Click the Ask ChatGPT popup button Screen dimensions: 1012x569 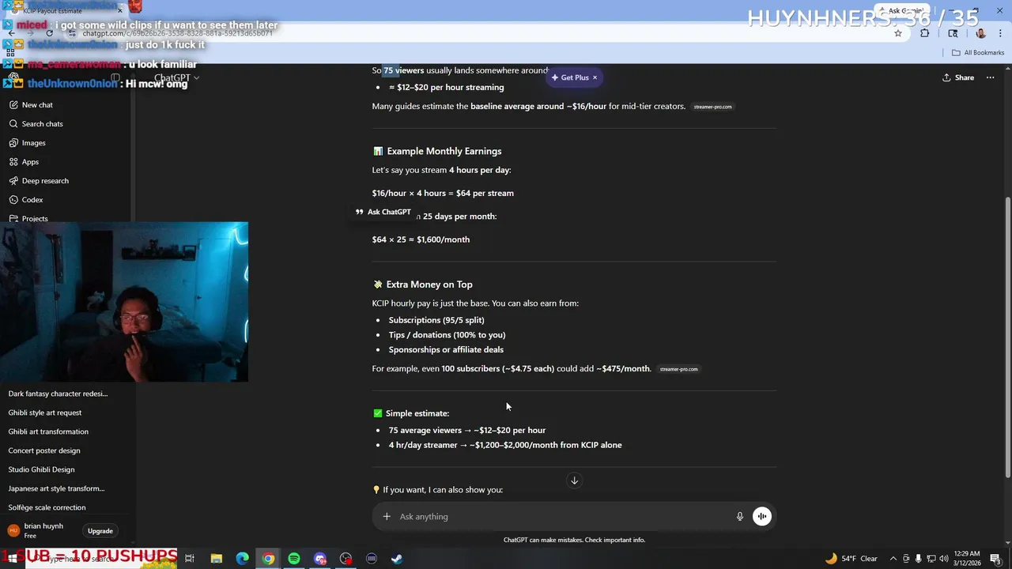(383, 212)
